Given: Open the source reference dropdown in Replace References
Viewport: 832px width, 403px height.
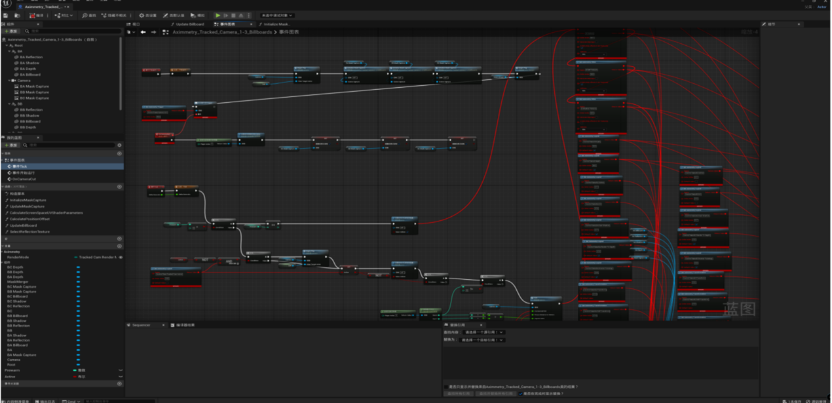Looking at the screenshot, I should (x=483, y=332).
